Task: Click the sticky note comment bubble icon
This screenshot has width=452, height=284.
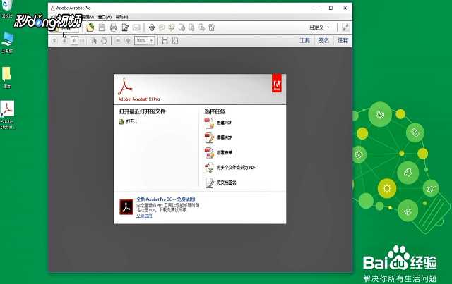Action: point(162,27)
